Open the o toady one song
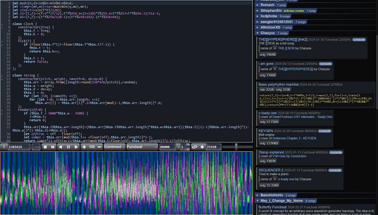 (267, 113)
